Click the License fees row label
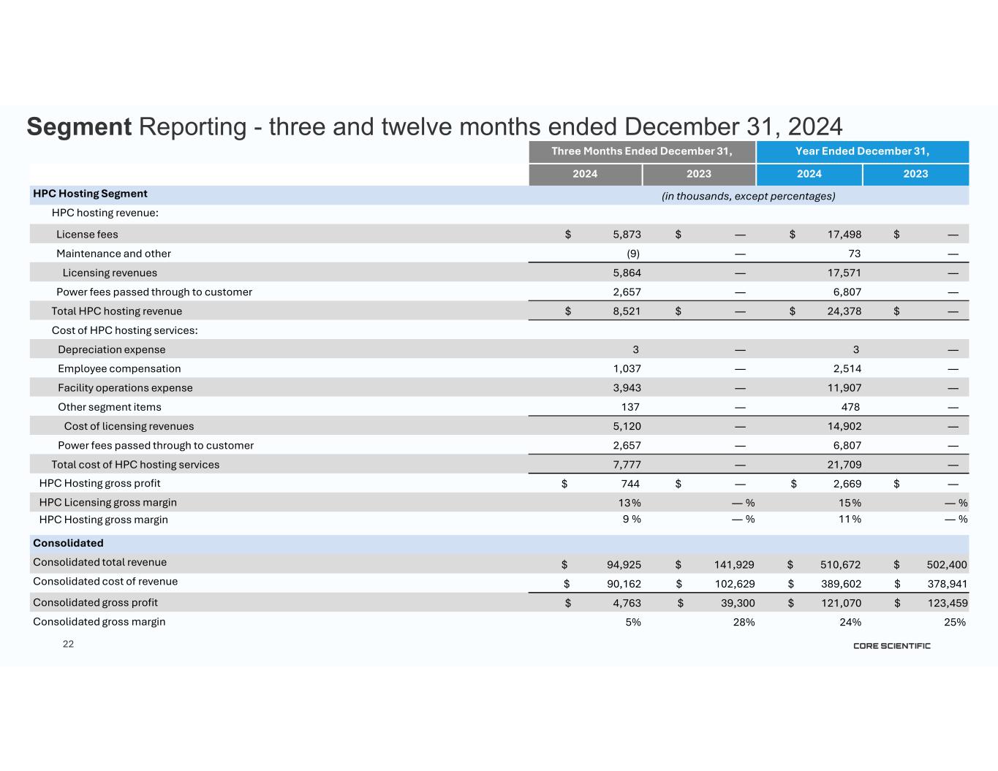 pyautogui.click(x=87, y=235)
